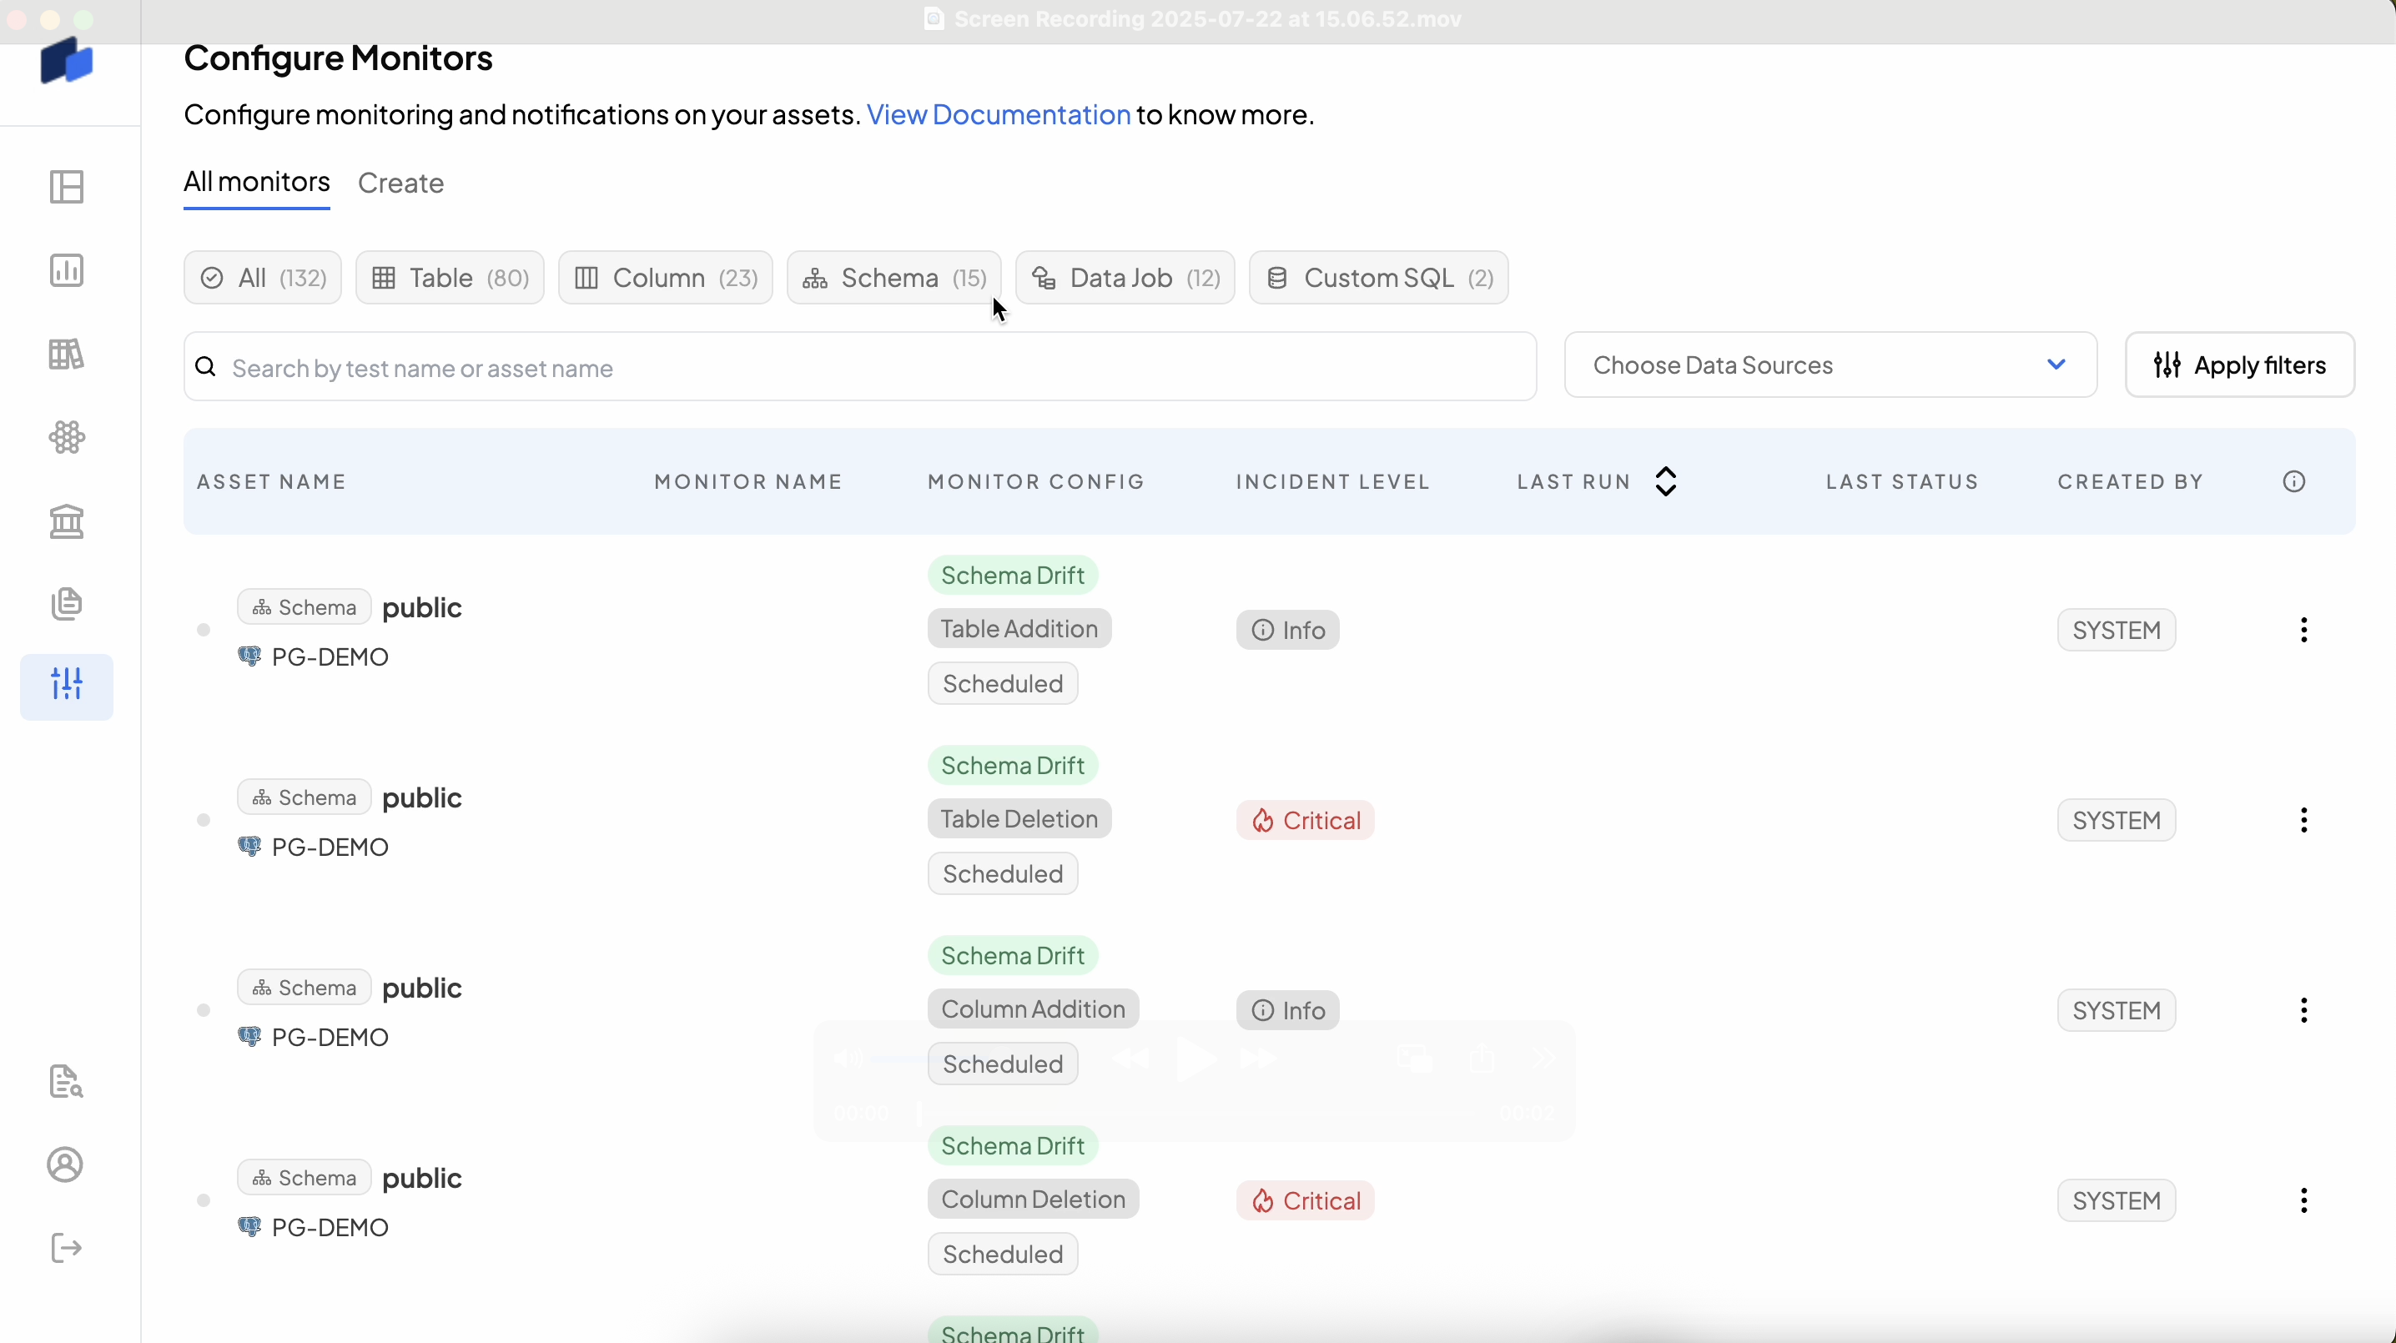This screenshot has height=1343, width=2396.
Task: Select the All monitors tab
Action: click(257, 181)
